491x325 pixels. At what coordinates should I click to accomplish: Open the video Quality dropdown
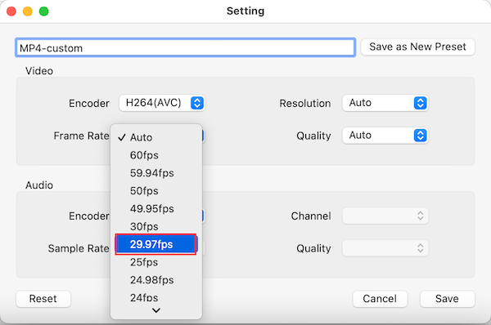385,136
